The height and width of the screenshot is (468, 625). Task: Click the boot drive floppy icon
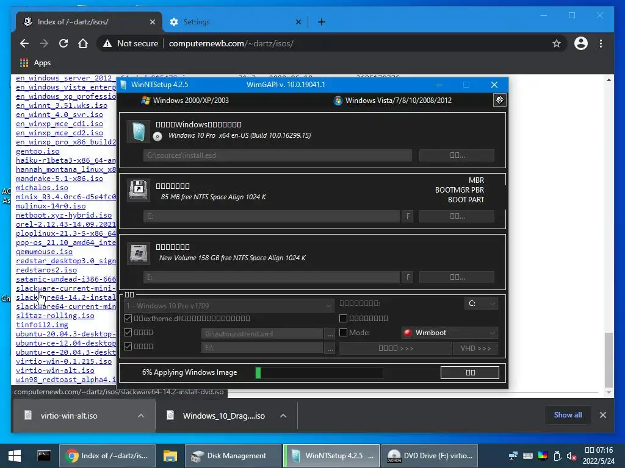pyautogui.click(x=139, y=190)
